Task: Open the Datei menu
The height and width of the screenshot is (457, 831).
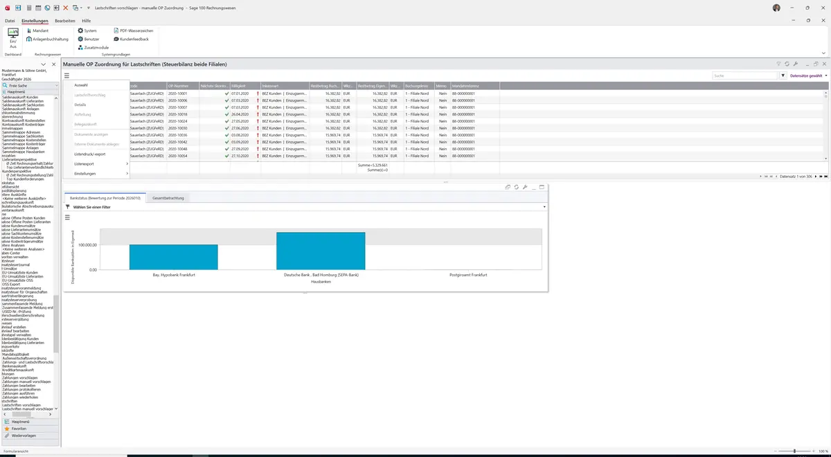Action: coord(10,21)
